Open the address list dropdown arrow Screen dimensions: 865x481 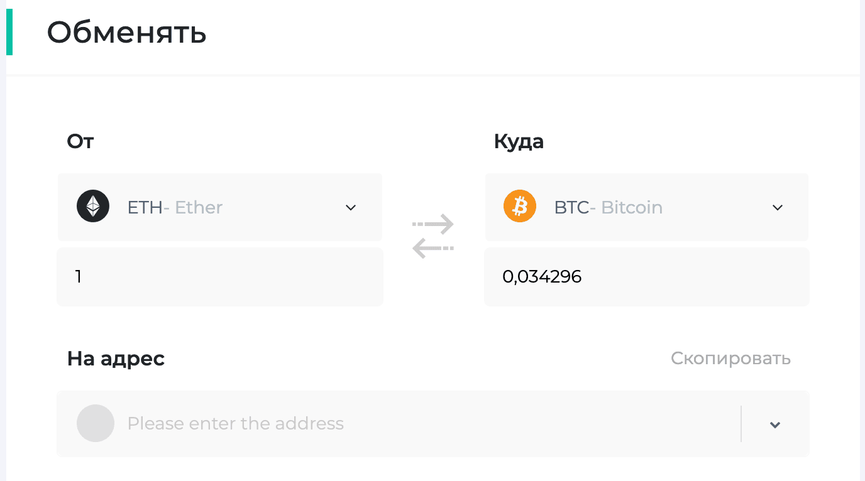pyautogui.click(x=775, y=425)
